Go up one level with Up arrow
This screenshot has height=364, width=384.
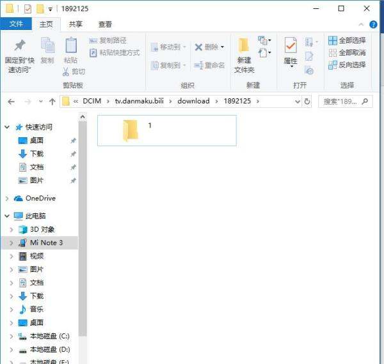52,102
